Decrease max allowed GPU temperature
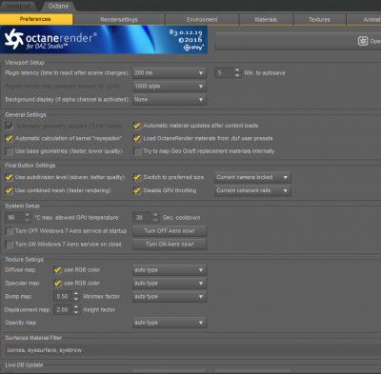 [28, 220]
